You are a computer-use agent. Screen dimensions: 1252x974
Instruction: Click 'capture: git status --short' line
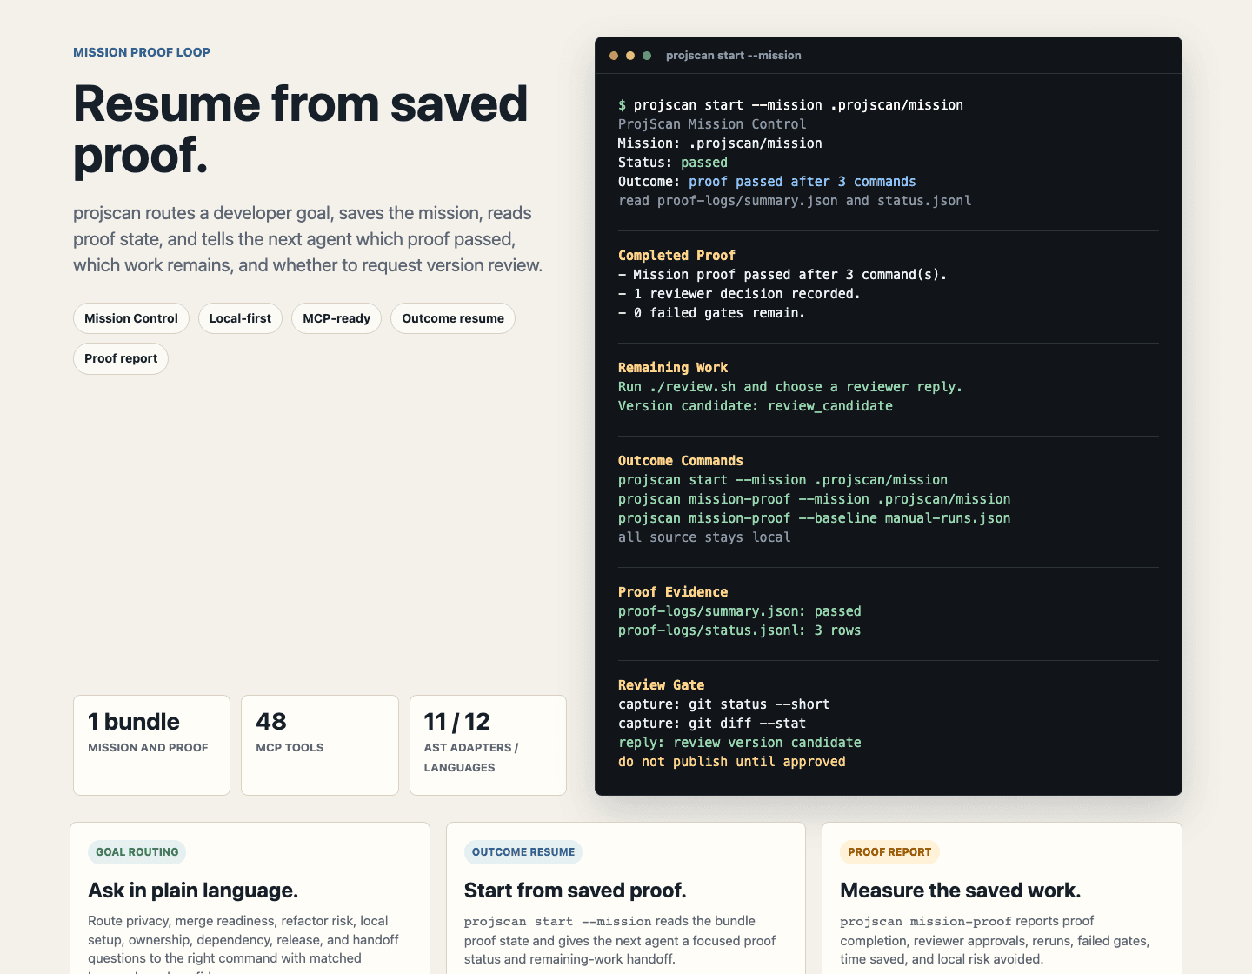click(x=724, y=704)
